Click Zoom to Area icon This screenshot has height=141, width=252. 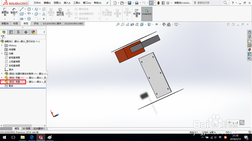pyautogui.click(x=123, y=24)
